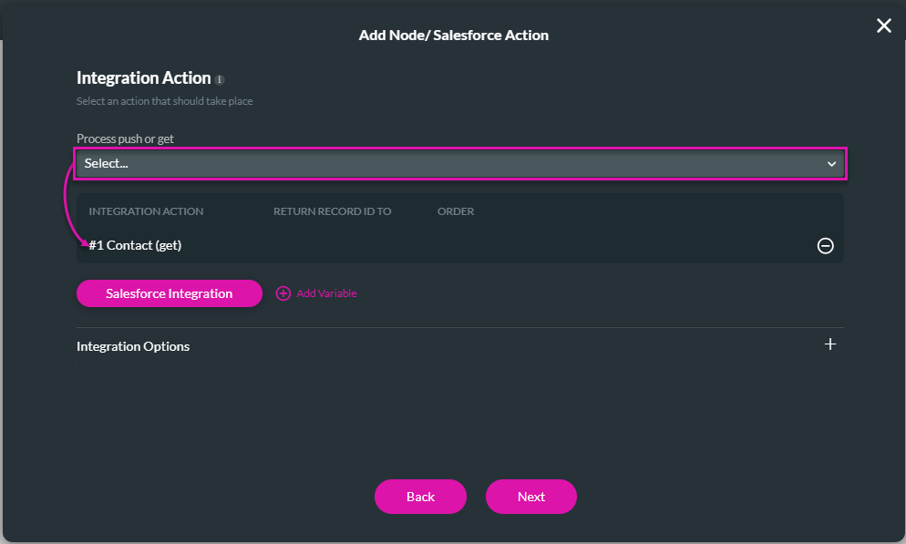Click the Add Variable link
Screen dimensions: 906x544
coord(325,293)
